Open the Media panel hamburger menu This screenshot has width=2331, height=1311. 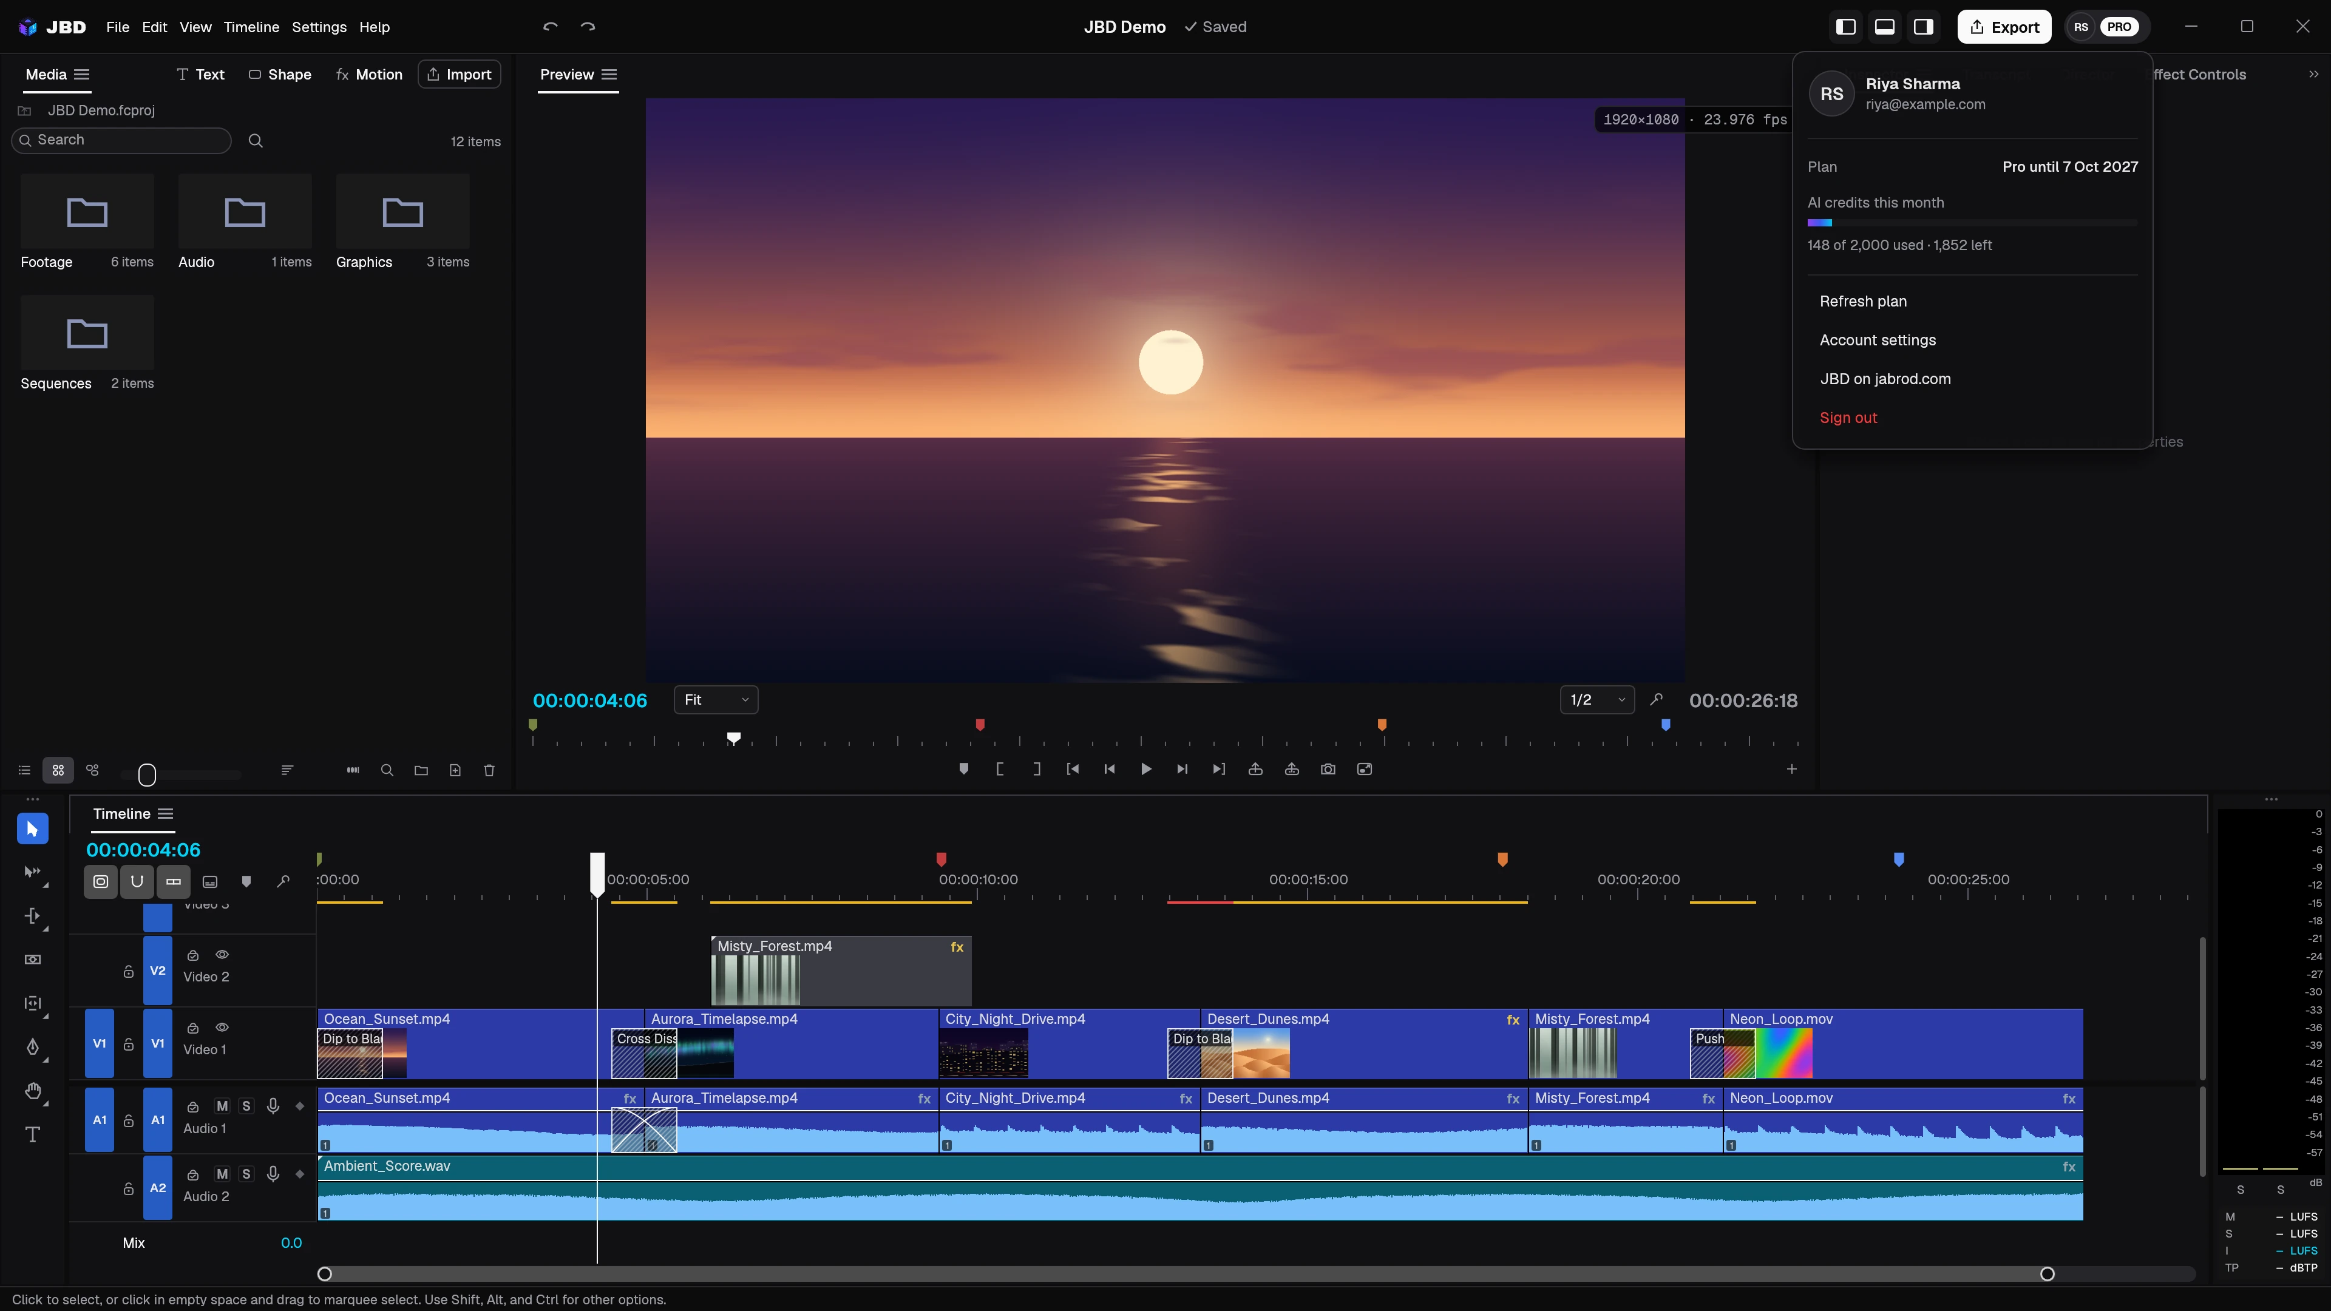81,74
